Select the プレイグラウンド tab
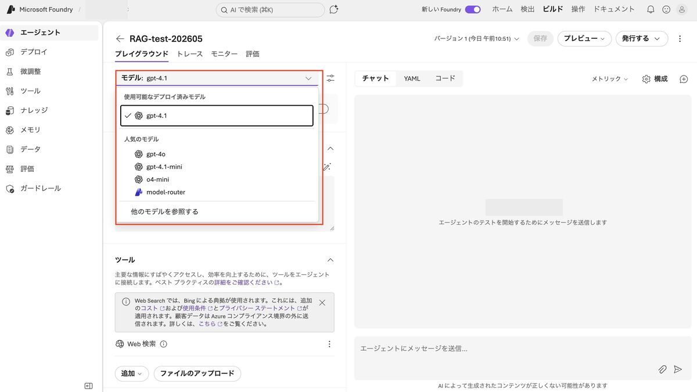The height and width of the screenshot is (392, 697). pyautogui.click(x=142, y=54)
